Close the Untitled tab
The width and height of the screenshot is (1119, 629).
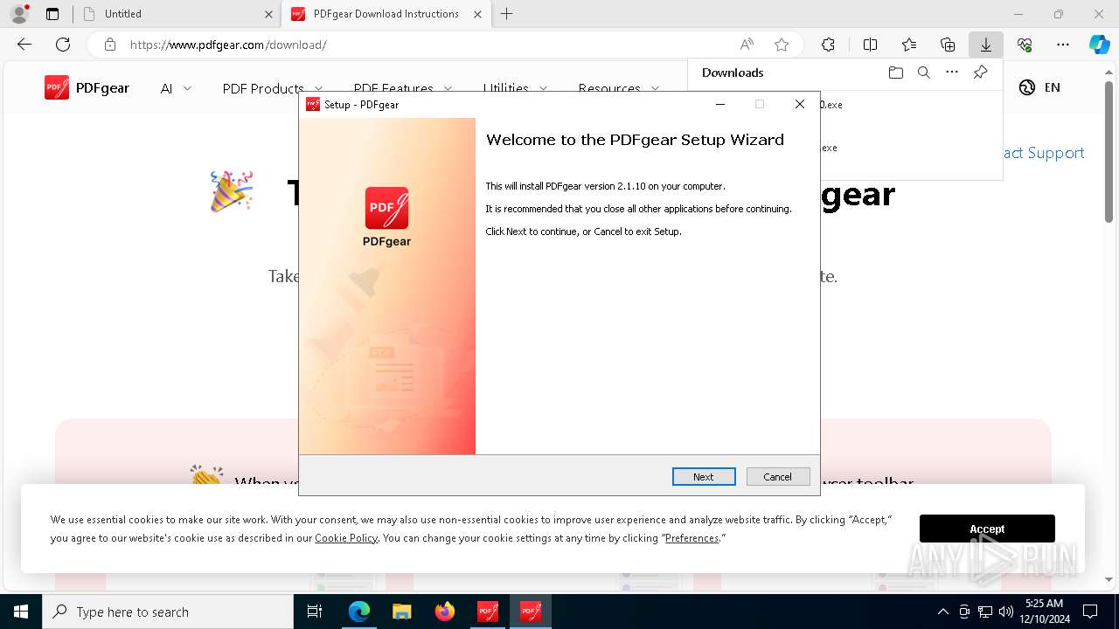tap(268, 14)
